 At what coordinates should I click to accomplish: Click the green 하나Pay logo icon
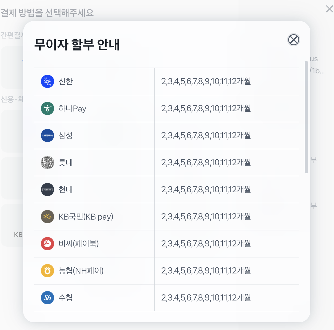click(x=47, y=108)
